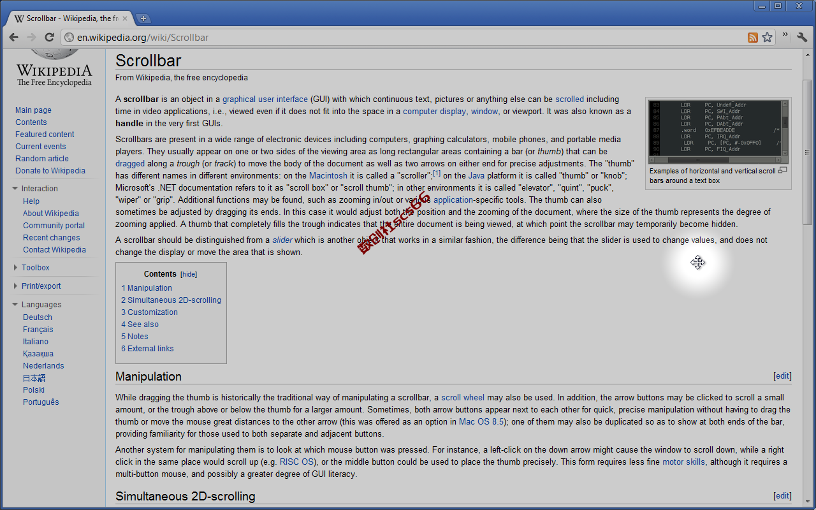Open the wrench settings menu
This screenshot has width=816, height=510.
[802, 38]
